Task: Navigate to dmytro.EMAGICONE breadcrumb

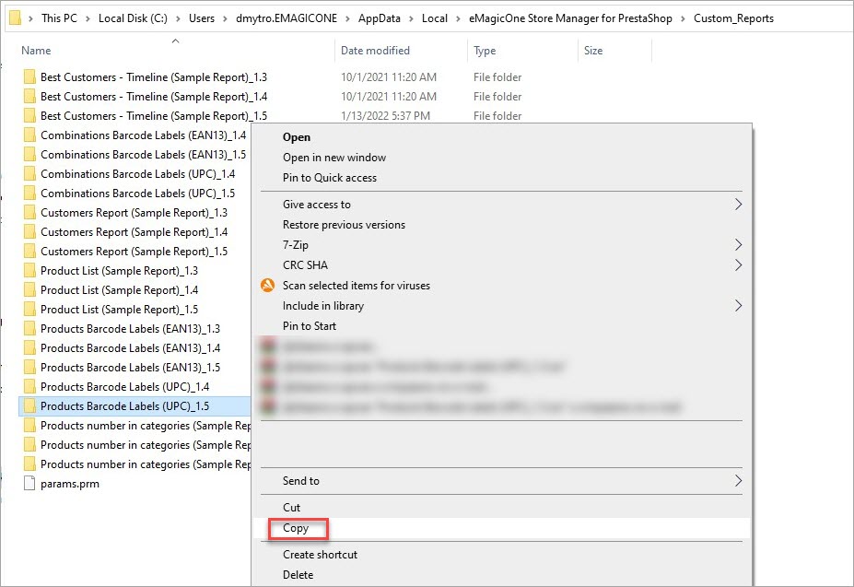Action: tap(287, 18)
